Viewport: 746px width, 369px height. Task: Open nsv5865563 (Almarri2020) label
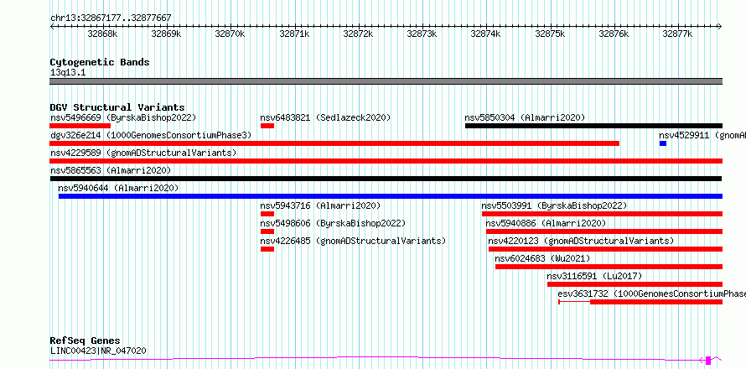pos(111,170)
